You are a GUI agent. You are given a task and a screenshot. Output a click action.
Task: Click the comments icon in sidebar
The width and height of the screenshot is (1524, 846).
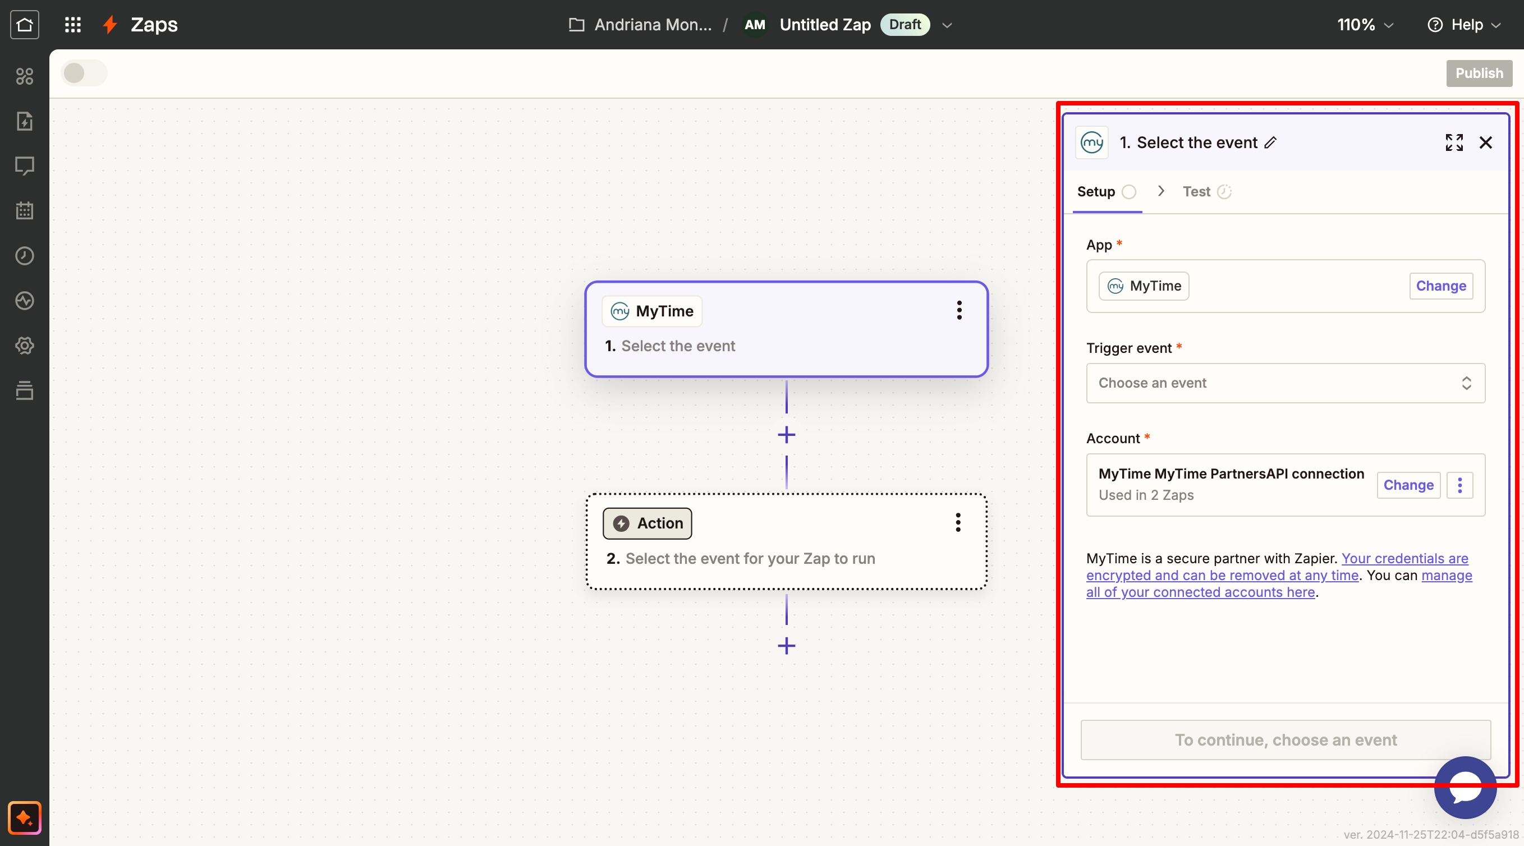[24, 165]
